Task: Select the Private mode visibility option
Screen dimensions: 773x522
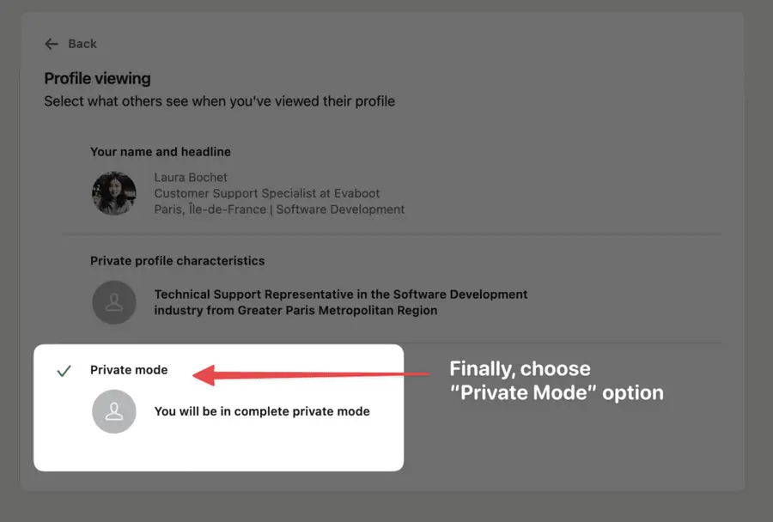Action: click(x=129, y=370)
